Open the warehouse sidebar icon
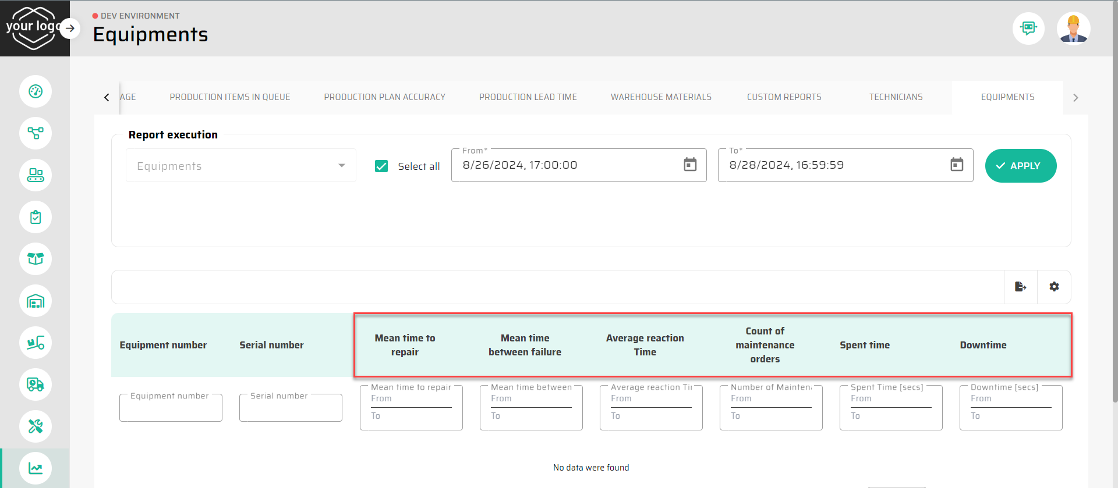 (x=36, y=301)
